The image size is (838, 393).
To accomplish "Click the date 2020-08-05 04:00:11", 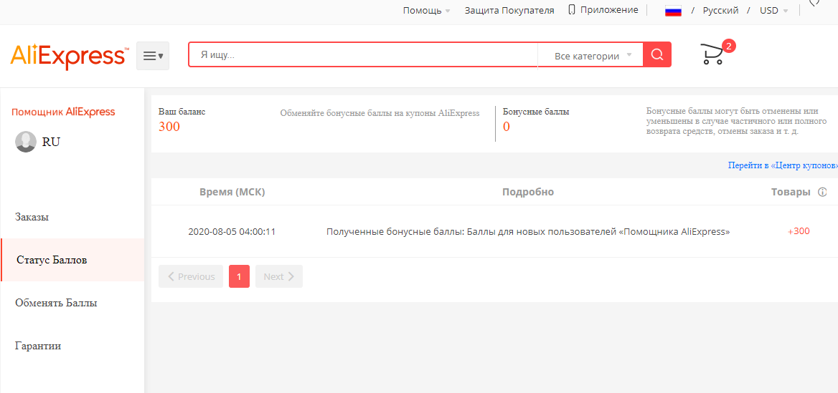I will [x=232, y=232].
